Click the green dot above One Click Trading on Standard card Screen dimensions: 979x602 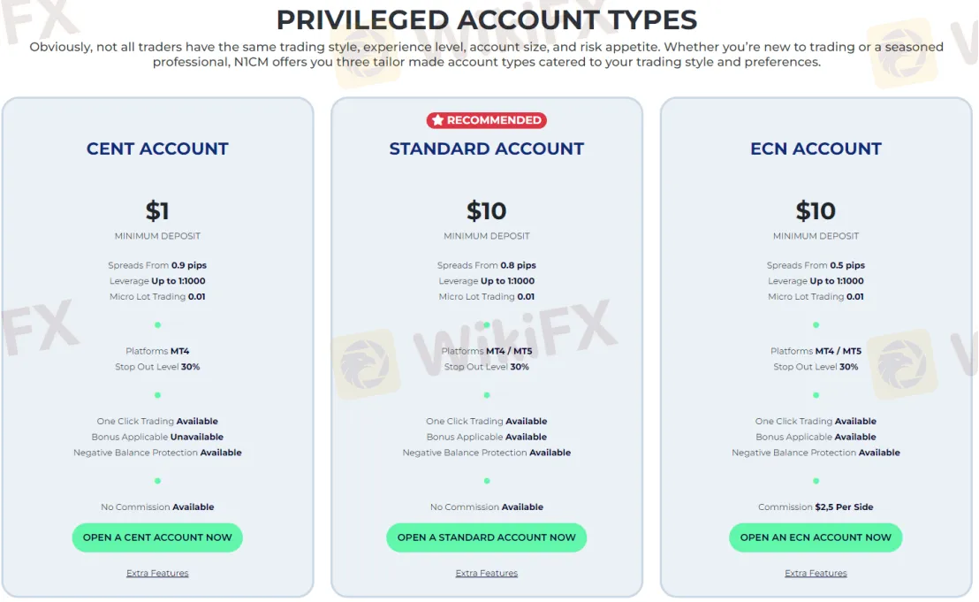tap(486, 395)
